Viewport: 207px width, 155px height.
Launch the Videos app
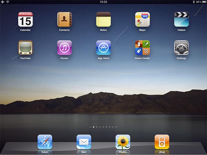click(181, 20)
